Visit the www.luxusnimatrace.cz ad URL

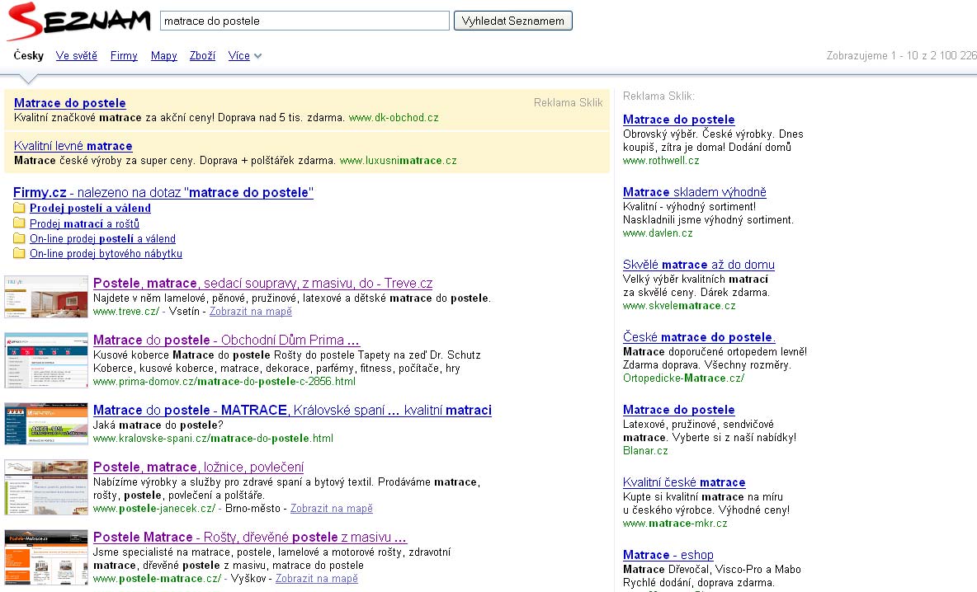(x=399, y=161)
